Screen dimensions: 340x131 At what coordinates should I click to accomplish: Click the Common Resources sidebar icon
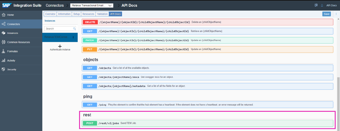point(3,42)
